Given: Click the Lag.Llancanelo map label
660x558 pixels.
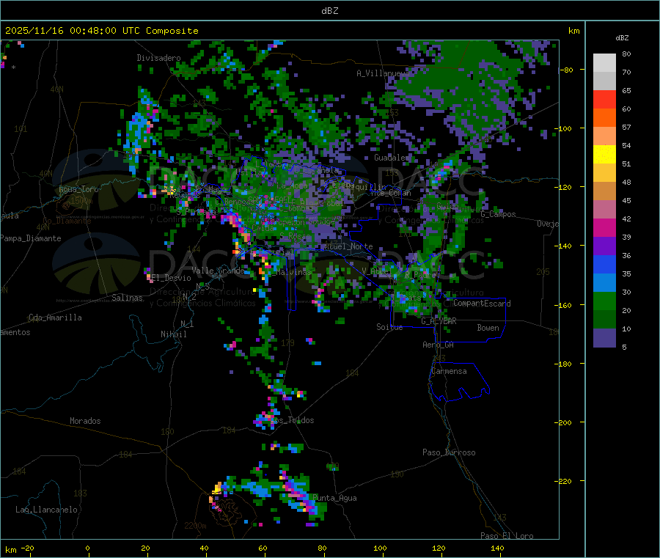Looking at the screenshot, I should tap(46, 510).
